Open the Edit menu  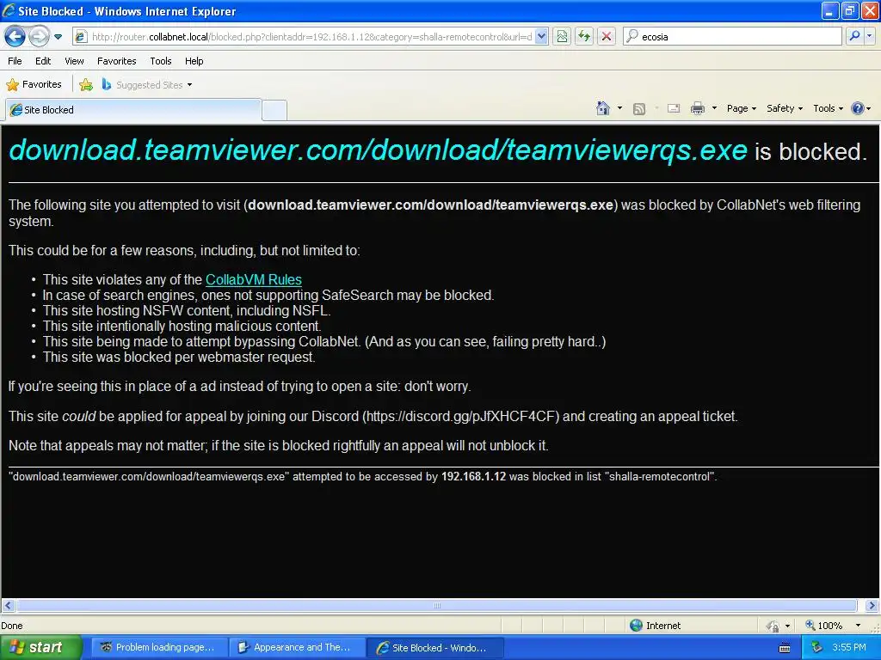43,61
